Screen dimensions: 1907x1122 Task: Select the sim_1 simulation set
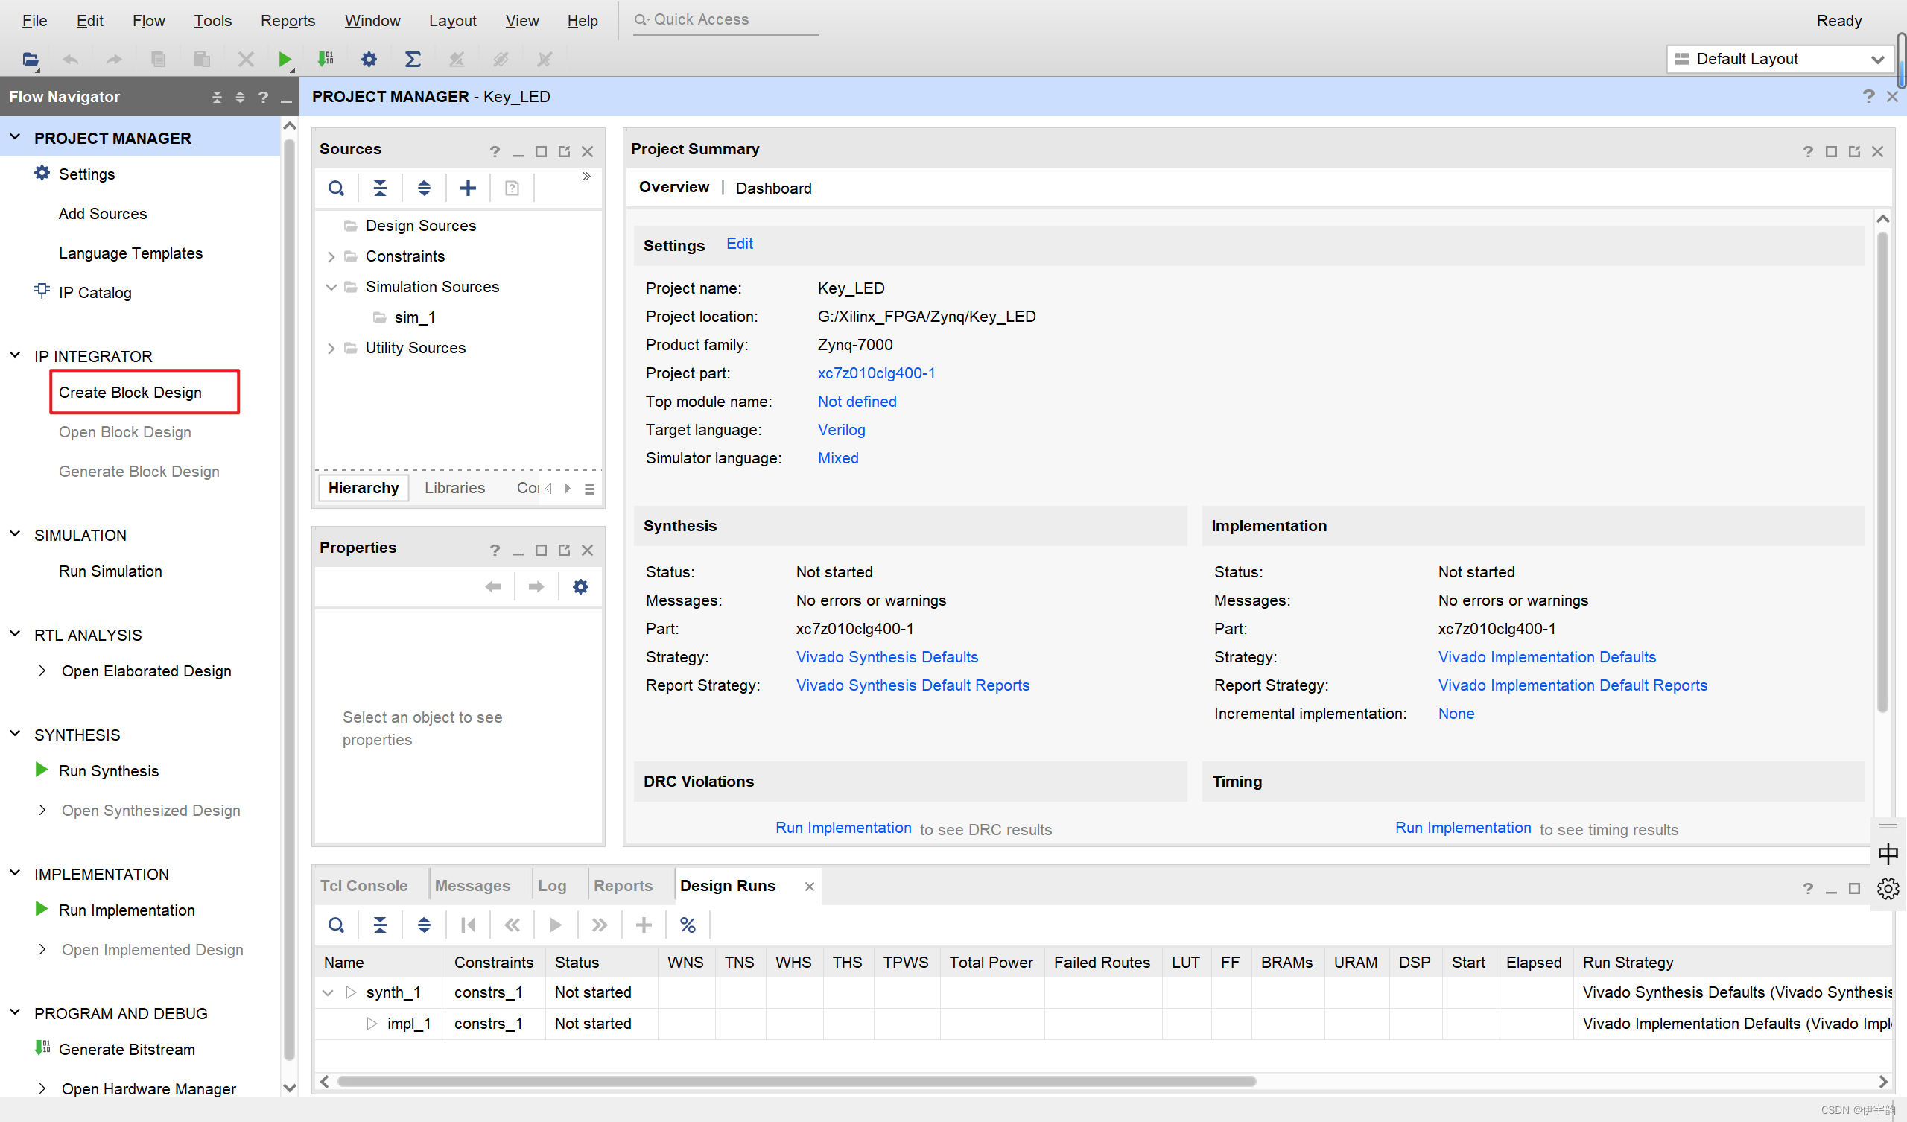pyautogui.click(x=415, y=317)
